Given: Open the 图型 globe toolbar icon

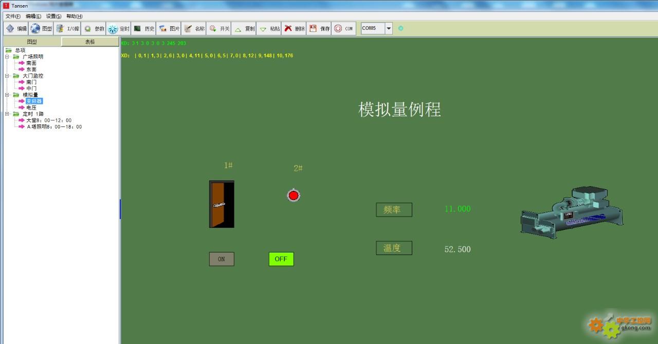Looking at the screenshot, I should (35, 29).
